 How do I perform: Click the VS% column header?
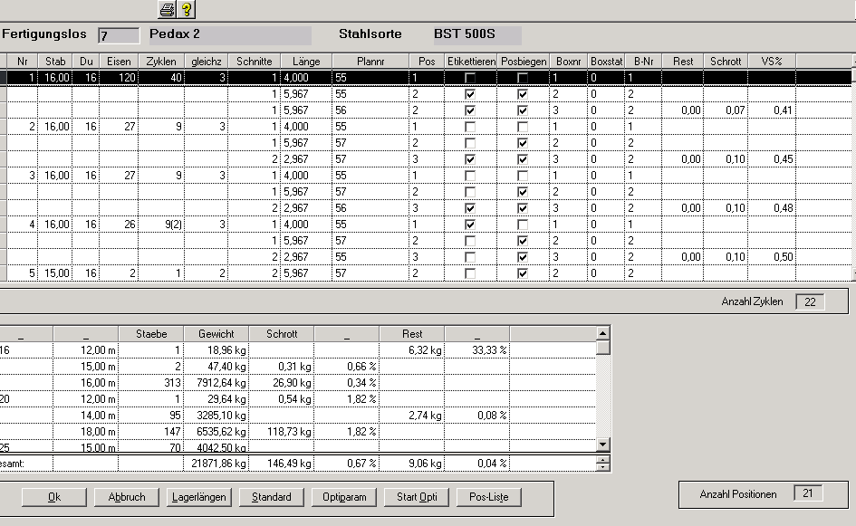772,61
